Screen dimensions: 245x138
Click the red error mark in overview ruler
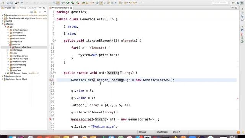click(238, 99)
